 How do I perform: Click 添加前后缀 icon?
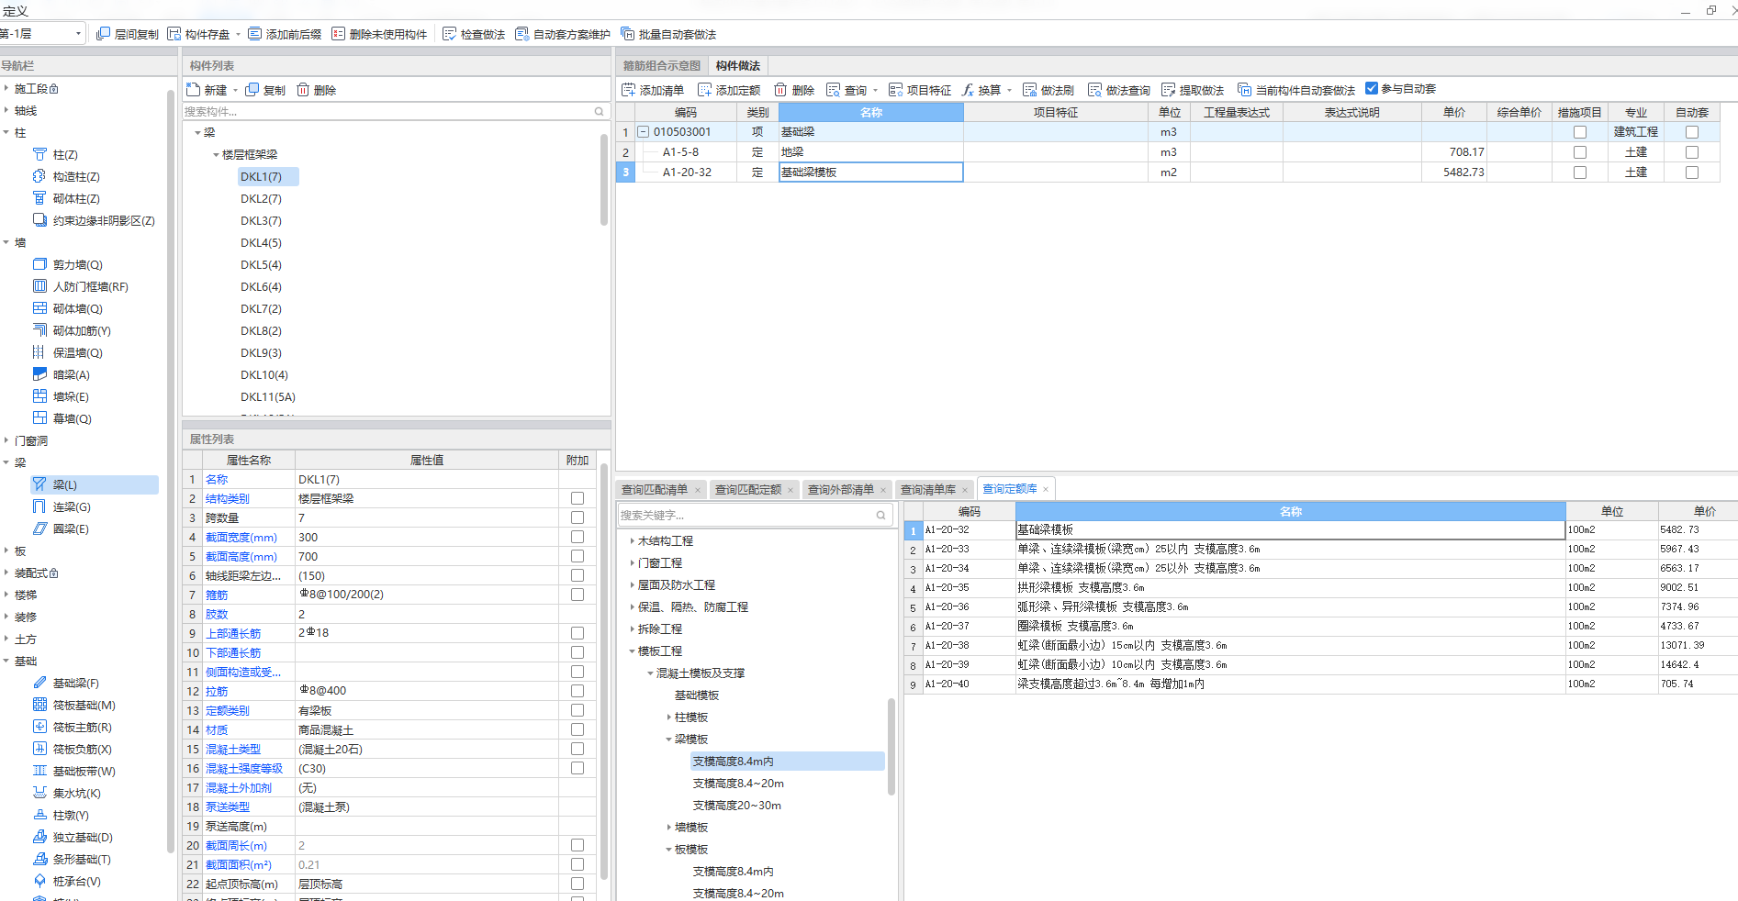click(x=254, y=34)
